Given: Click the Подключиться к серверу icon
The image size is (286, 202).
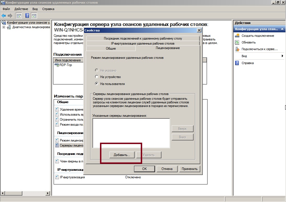Looking at the screenshot, I should 237,49.
